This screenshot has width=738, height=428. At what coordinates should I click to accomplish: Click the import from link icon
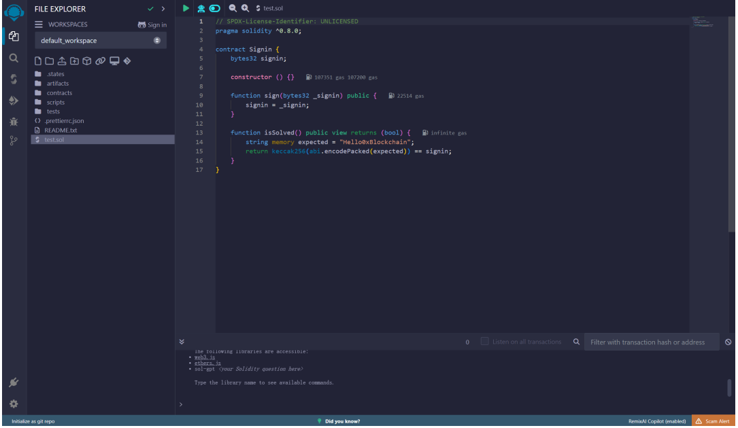[100, 61]
